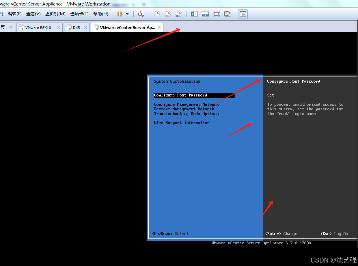Open the Snapshot Manager icon
The image size is (358, 266).
tap(179, 14)
